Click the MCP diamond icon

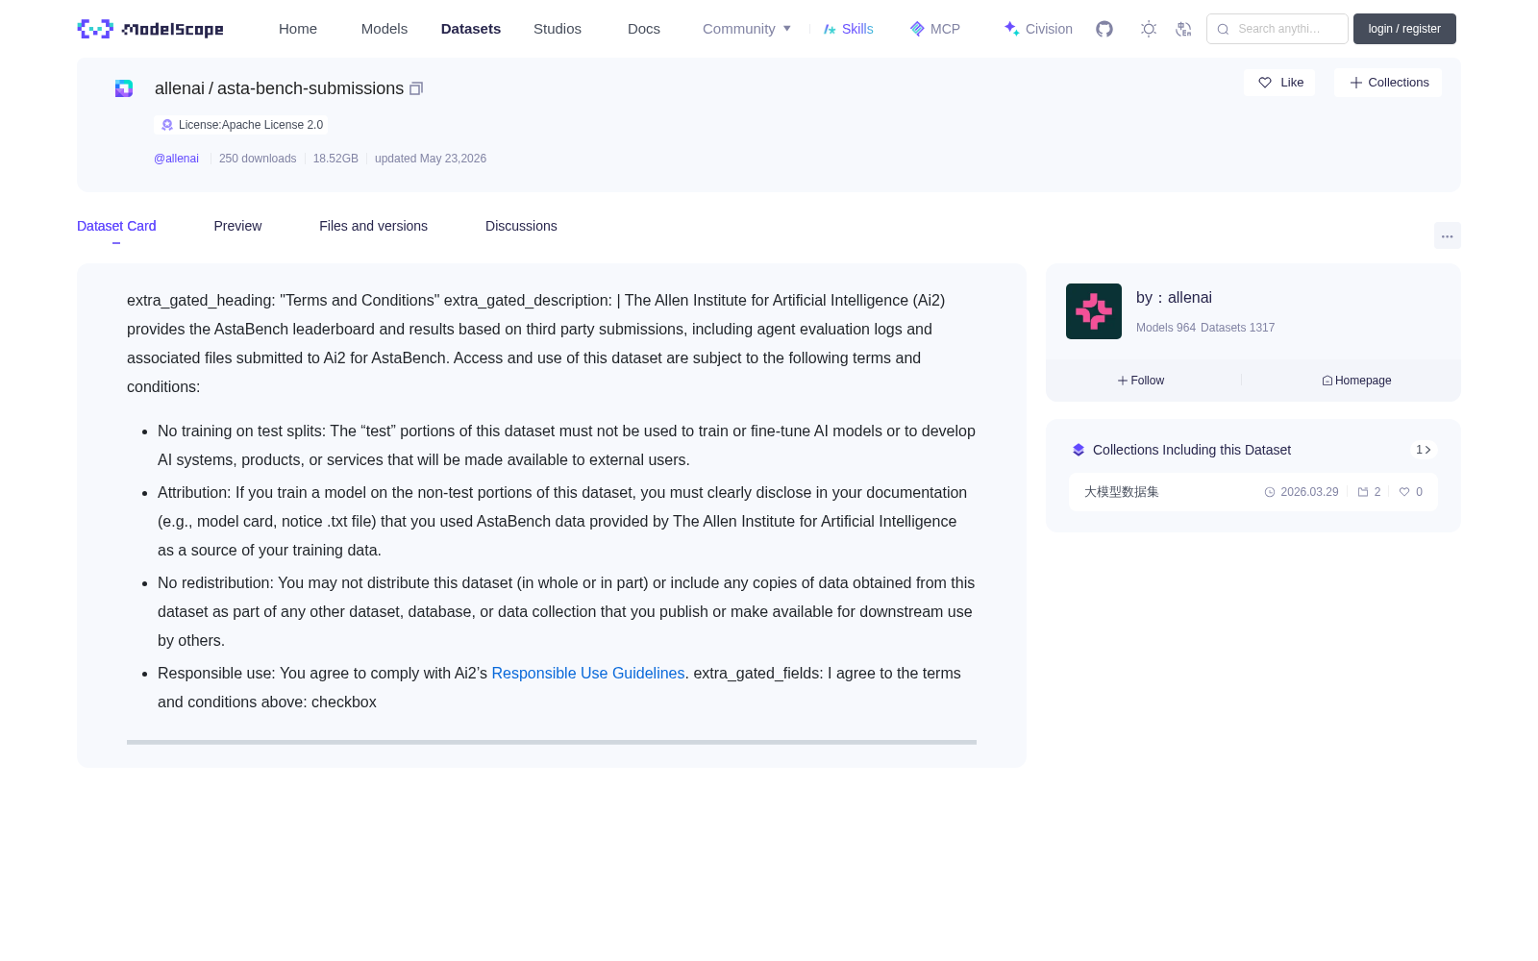point(917,29)
